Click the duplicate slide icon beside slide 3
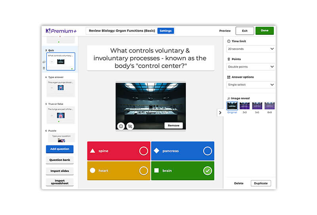 [x=44, y=62]
